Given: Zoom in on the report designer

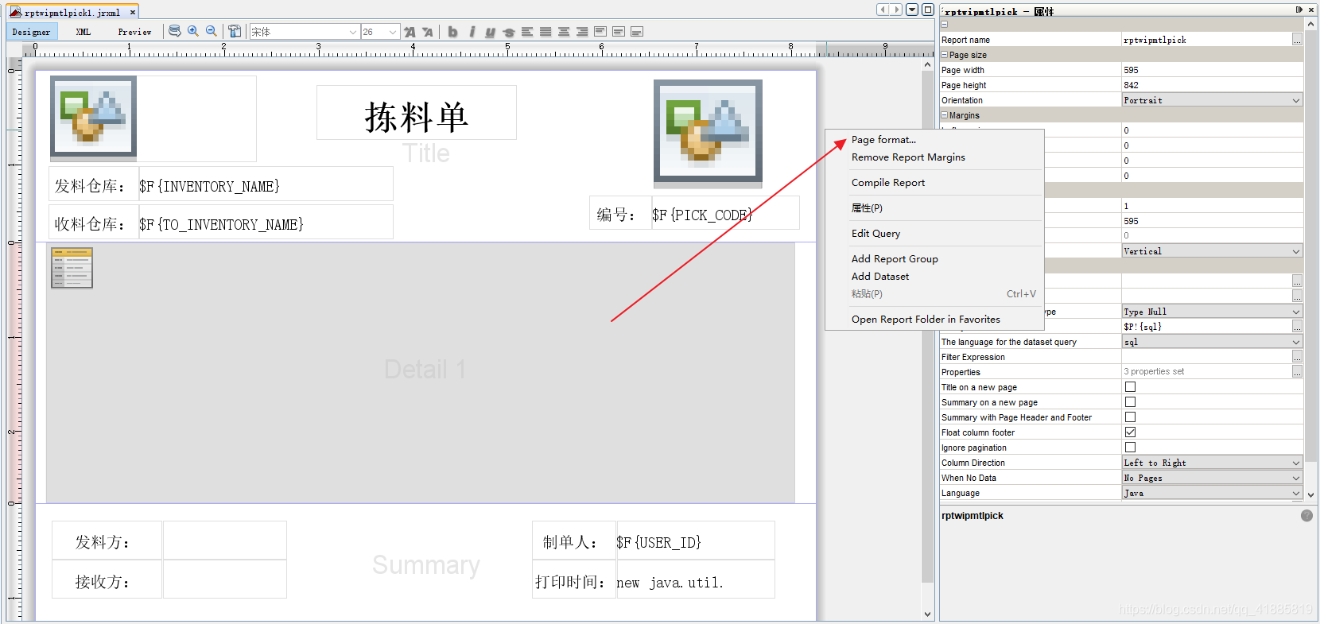Looking at the screenshot, I should pos(193,31).
